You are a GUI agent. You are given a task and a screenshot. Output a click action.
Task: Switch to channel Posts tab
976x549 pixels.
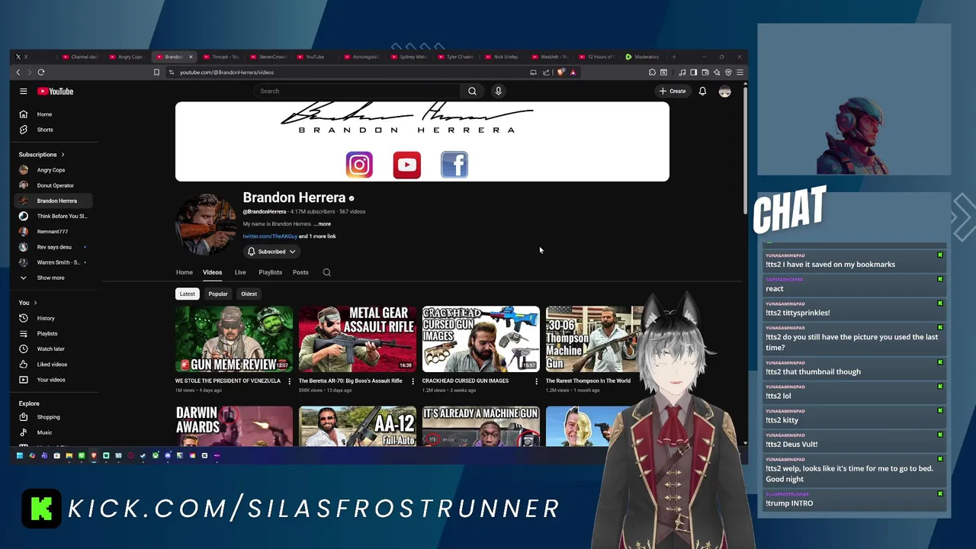[x=300, y=272]
